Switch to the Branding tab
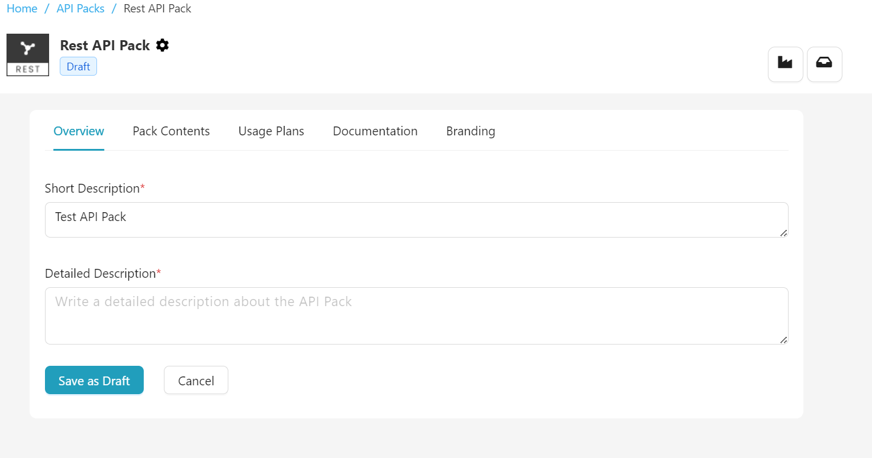Image resolution: width=872 pixels, height=458 pixels. pos(470,131)
